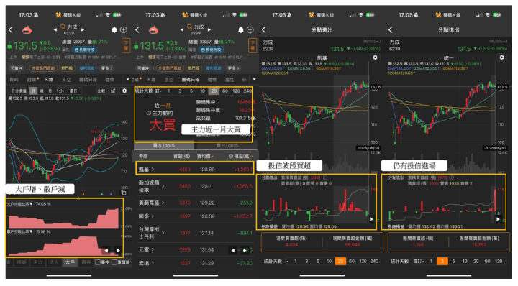518x286 pixels.
Task: Switch K線 period to 月
Action: [x=50, y=91]
